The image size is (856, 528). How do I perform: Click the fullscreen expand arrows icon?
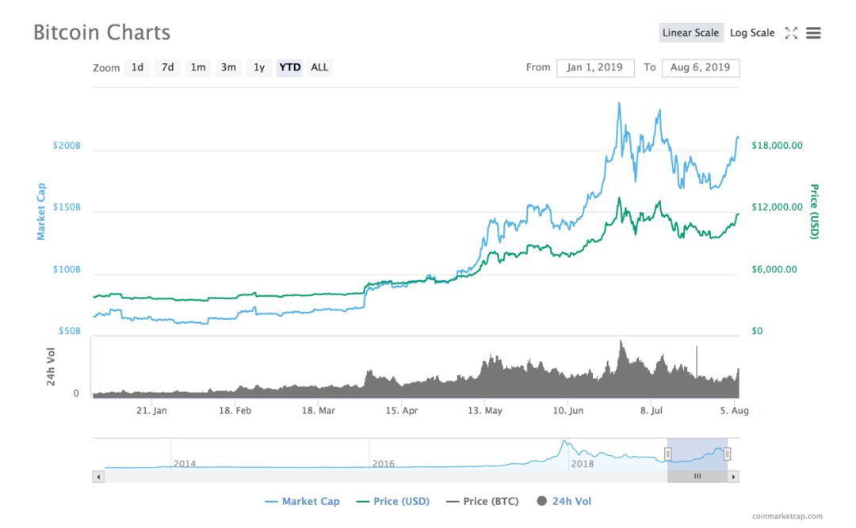791,32
